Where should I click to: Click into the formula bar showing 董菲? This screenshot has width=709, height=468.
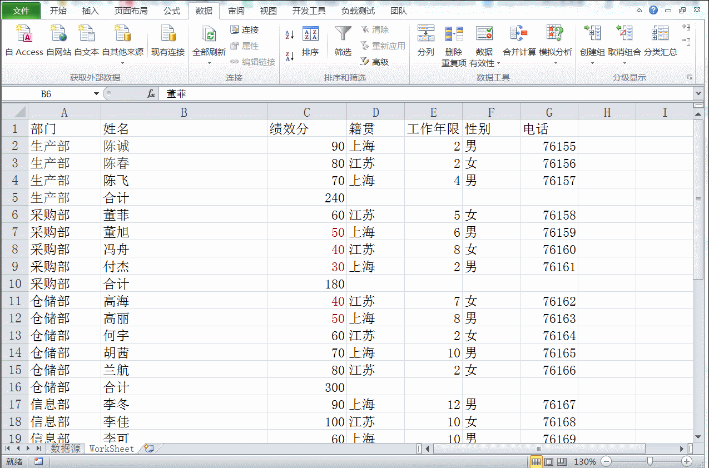[x=425, y=94]
